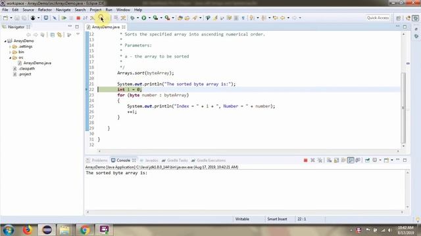This screenshot has height=236, width=421.
Task: Click the Skip All Breakpoints icon
Action: click(x=55, y=18)
